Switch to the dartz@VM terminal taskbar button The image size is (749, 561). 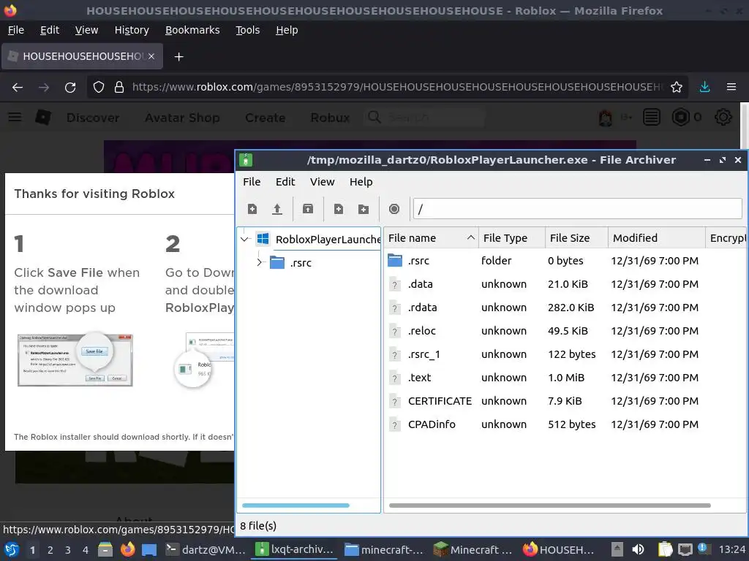coord(206,550)
